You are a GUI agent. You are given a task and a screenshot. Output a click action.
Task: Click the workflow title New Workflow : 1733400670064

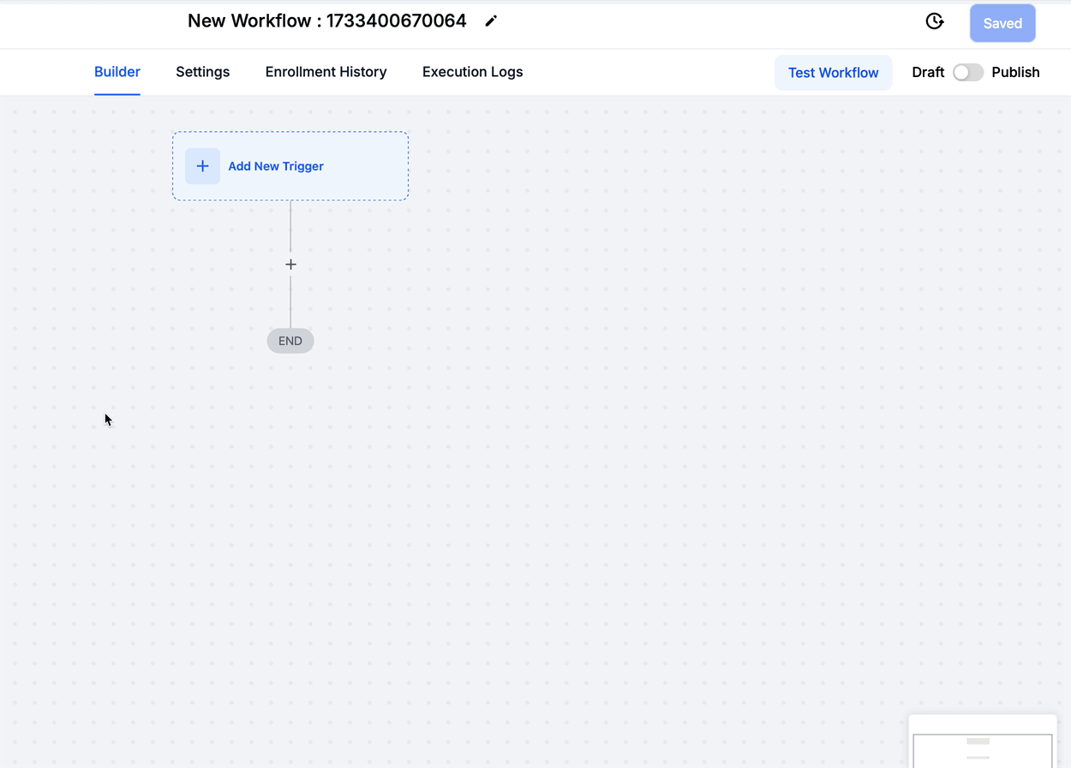327,21
